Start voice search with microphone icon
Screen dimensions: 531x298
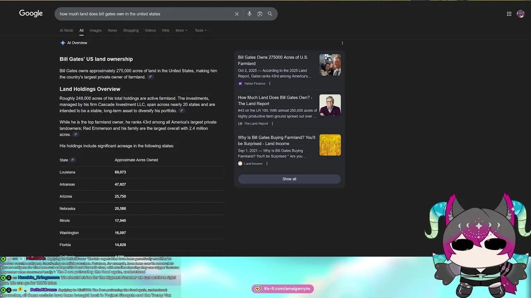point(249,14)
